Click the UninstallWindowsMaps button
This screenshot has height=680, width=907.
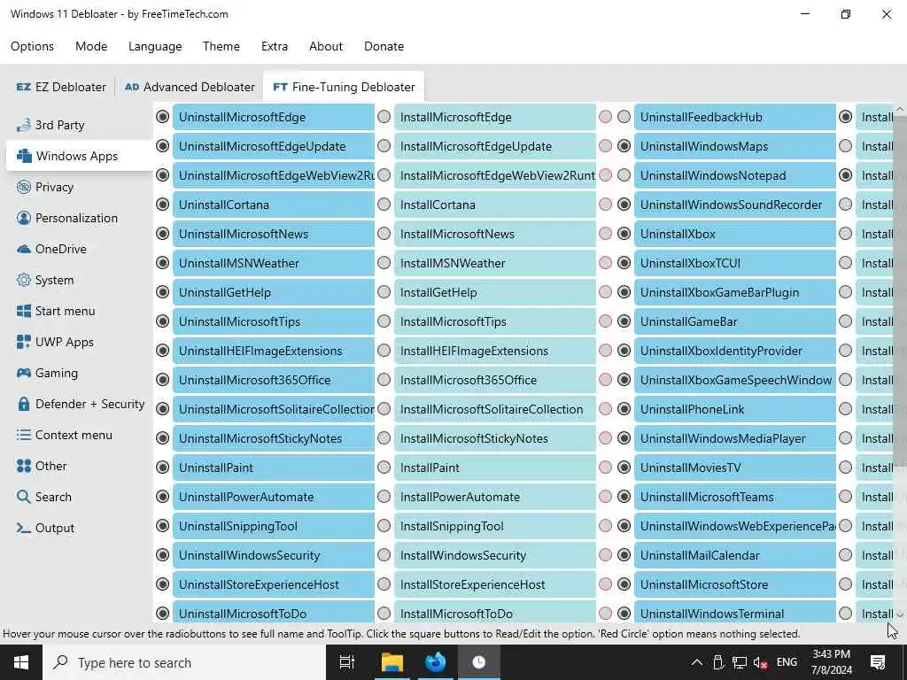[735, 146]
